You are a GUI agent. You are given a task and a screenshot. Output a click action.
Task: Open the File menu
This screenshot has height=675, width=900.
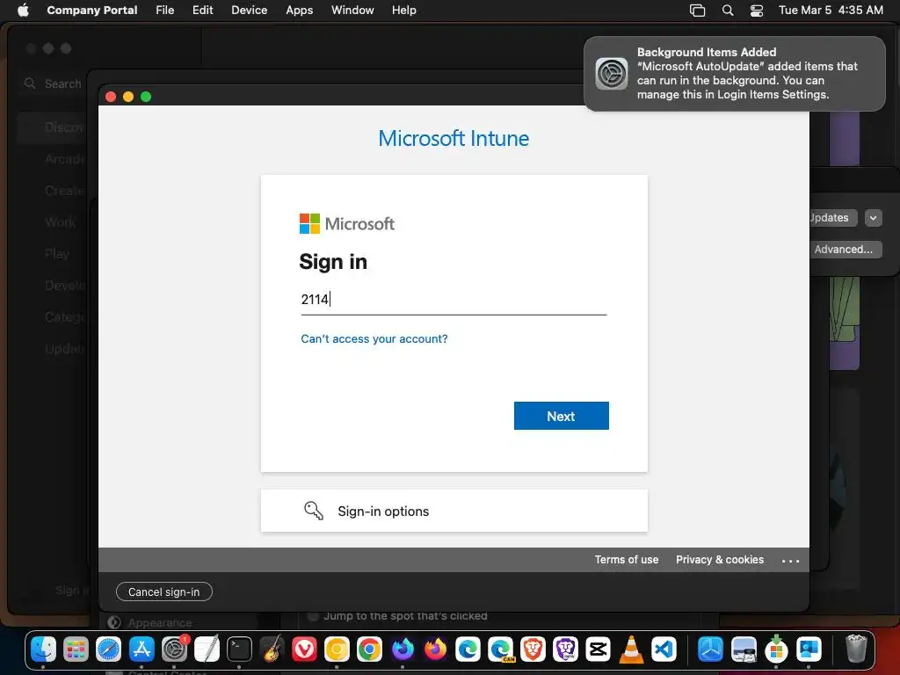coord(164,11)
